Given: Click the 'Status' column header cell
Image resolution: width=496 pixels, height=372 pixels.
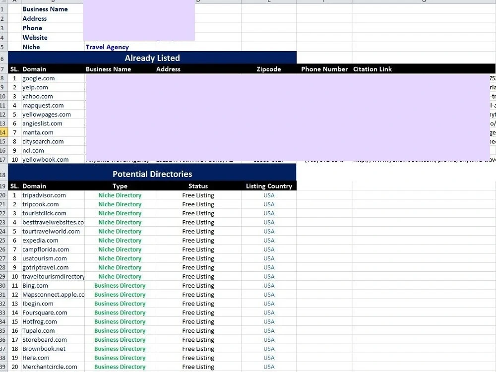Looking at the screenshot, I should point(198,186).
